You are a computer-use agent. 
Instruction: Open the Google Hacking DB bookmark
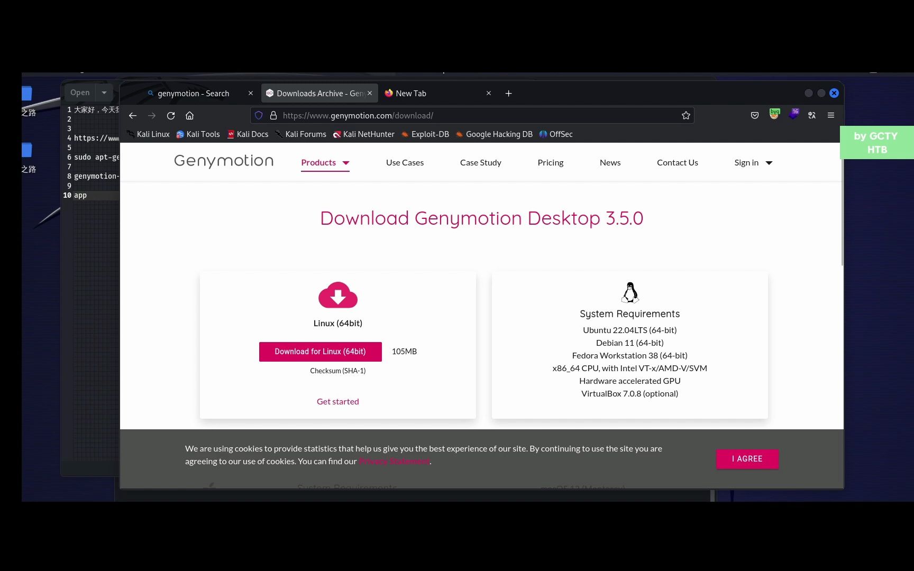tap(494, 134)
